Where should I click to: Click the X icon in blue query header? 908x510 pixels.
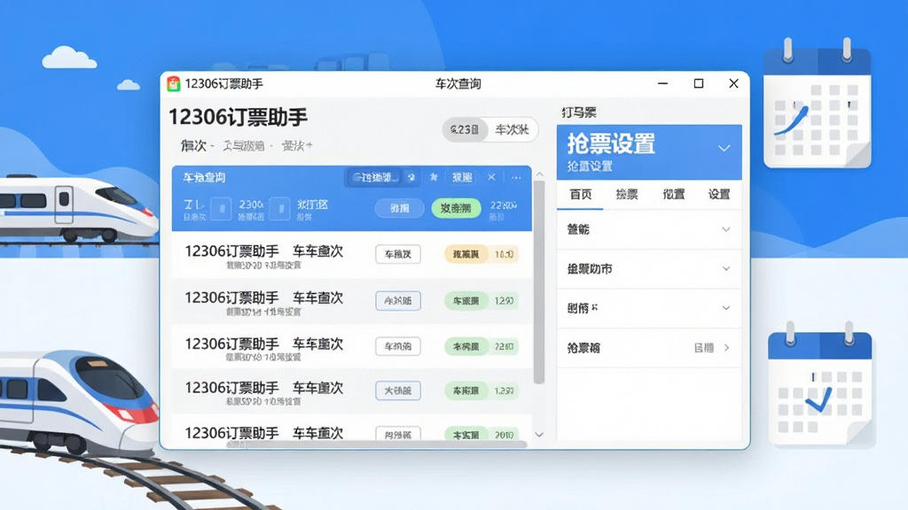pos(491,177)
